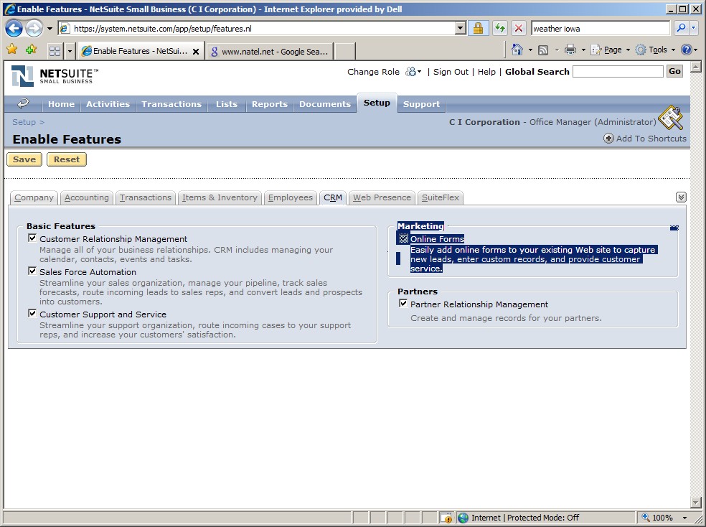Image resolution: width=706 pixels, height=527 pixels.
Task: Go back with the browser back arrow
Action: [14, 29]
